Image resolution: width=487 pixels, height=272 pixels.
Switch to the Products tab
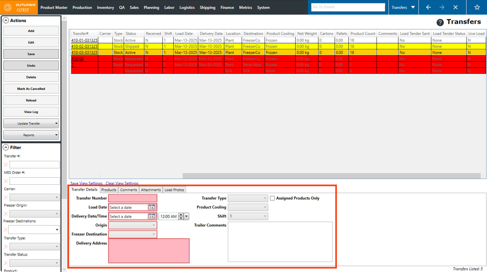click(109, 190)
